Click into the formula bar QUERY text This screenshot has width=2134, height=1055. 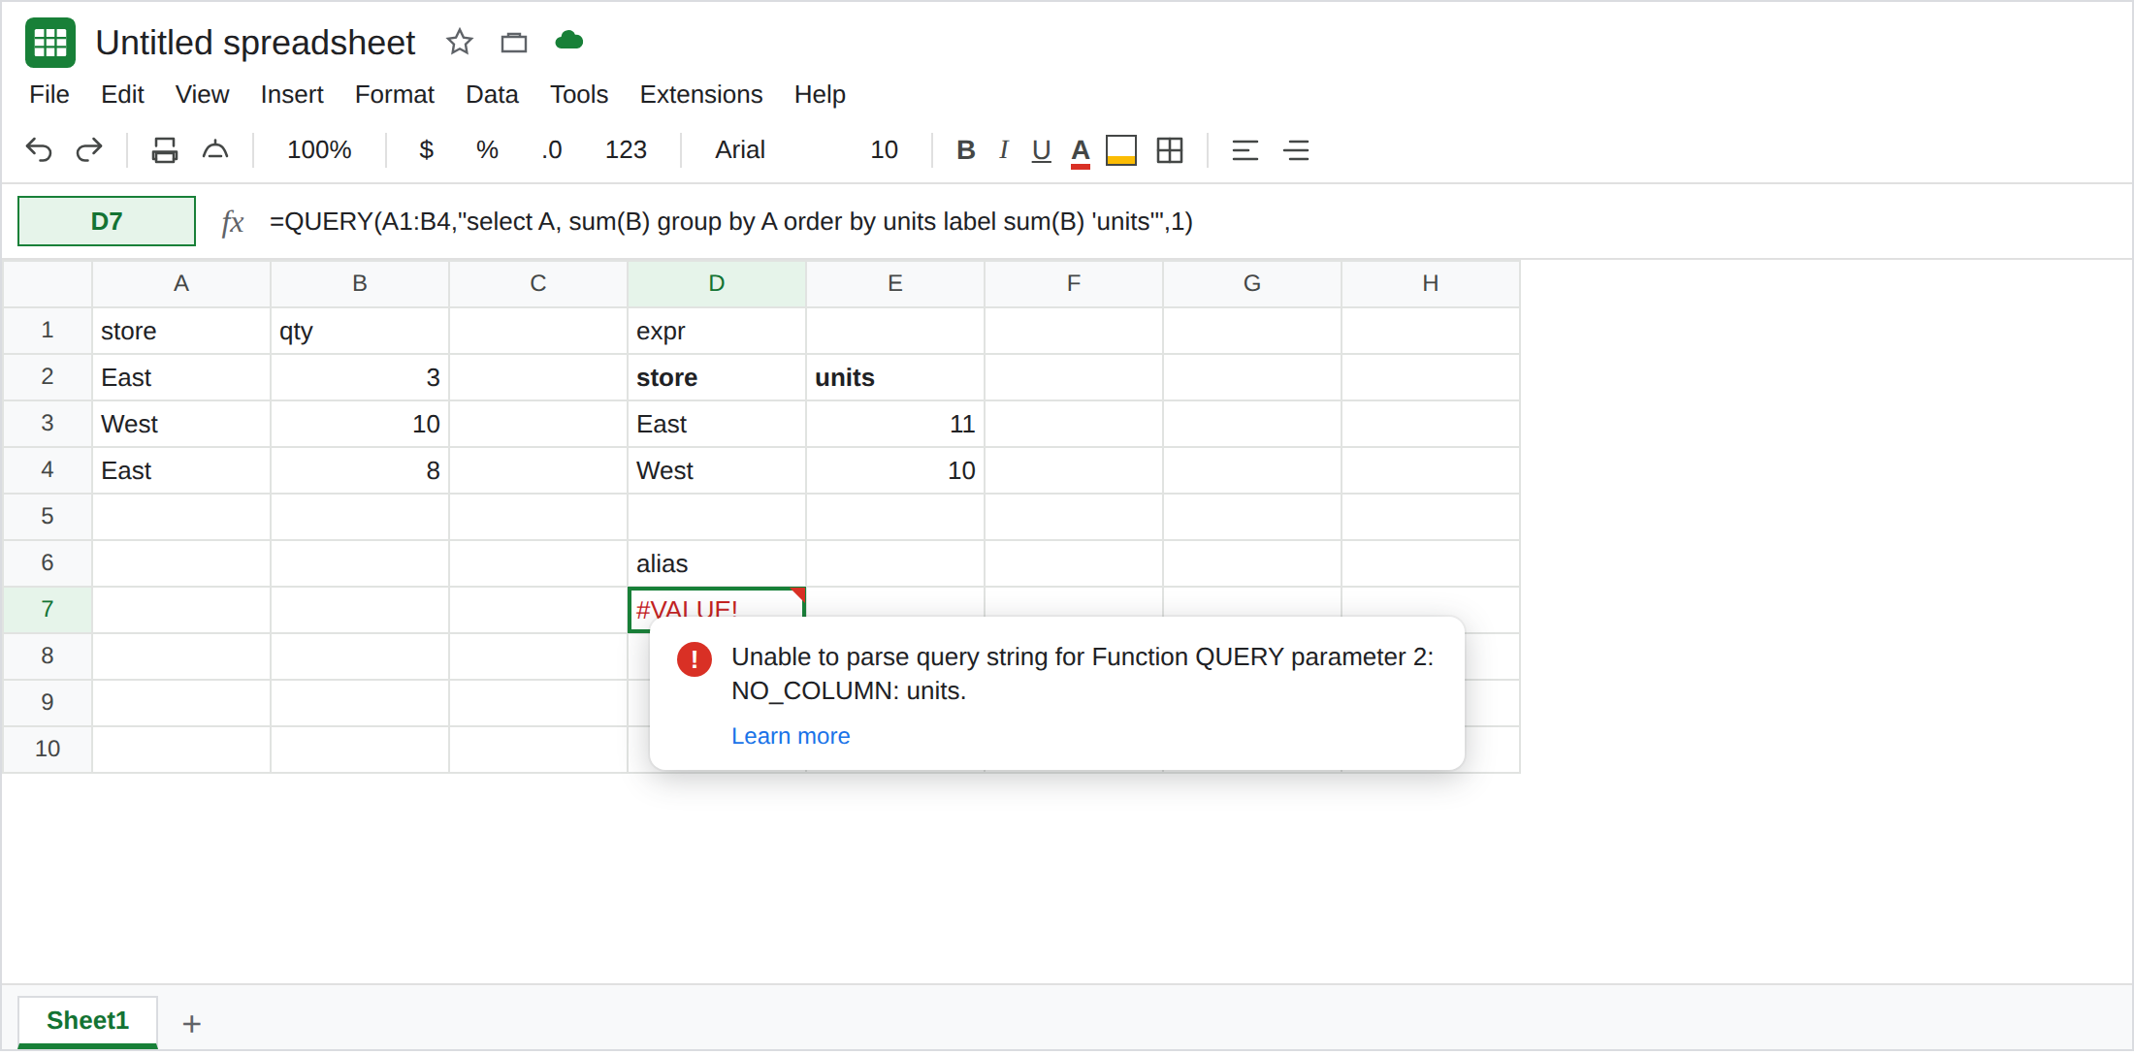731,221
